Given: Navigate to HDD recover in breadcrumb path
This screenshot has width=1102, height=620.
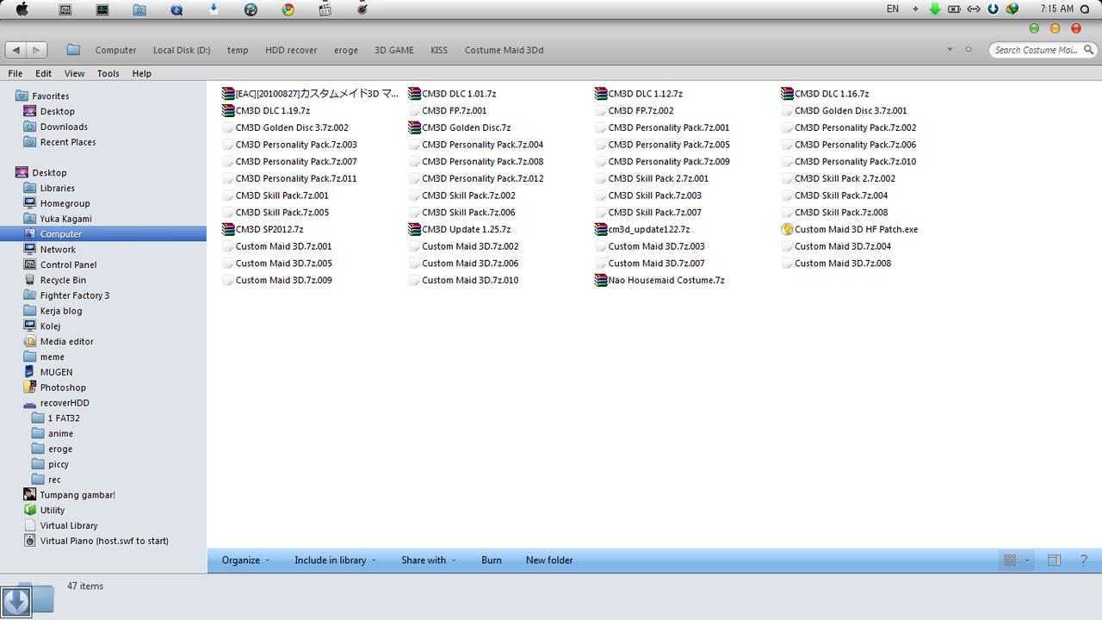Looking at the screenshot, I should click(x=291, y=50).
